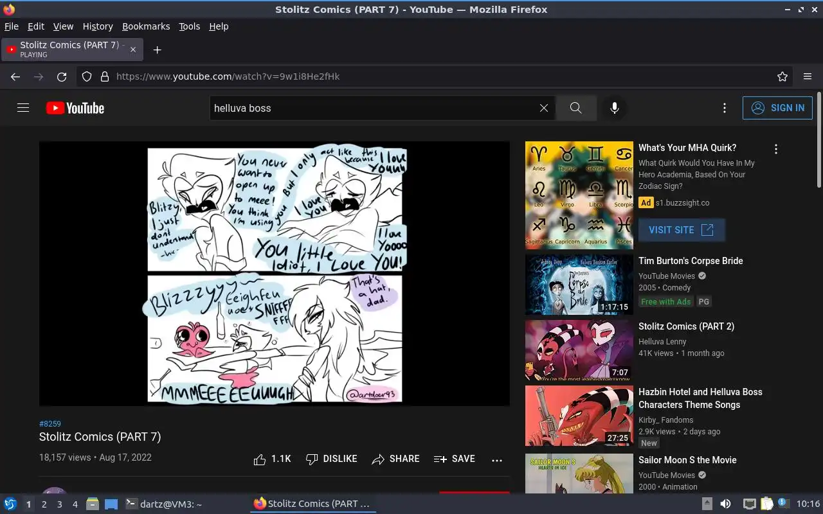Open Firefox application hamburger menu
The image size is (823, 514).
pos(808,76)
